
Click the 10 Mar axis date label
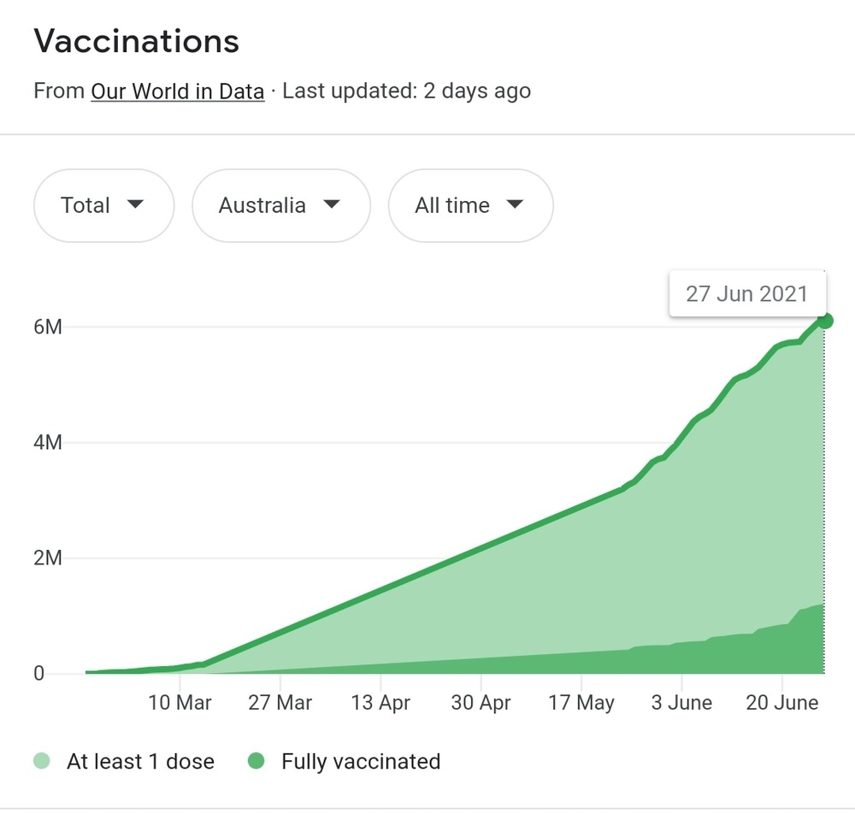click(x=180, y=703)
